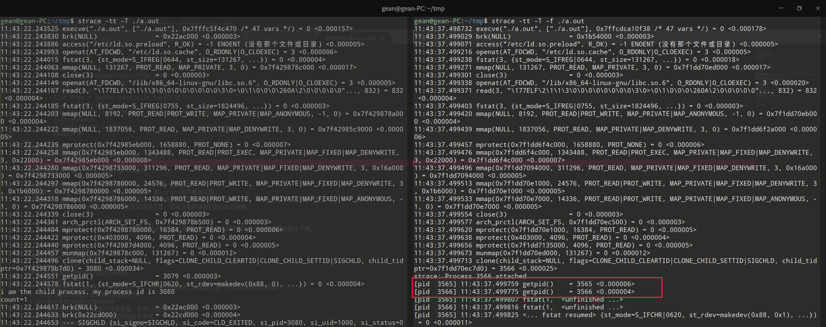Viewport: 826px width, 327px height.
Task: Select the 11:43:22.244015 fstat line
Action: tap(163, 60)
